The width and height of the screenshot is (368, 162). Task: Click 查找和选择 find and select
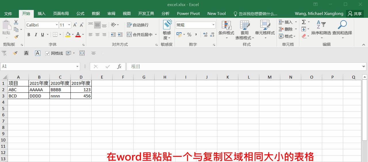click(x=342, y=30)
